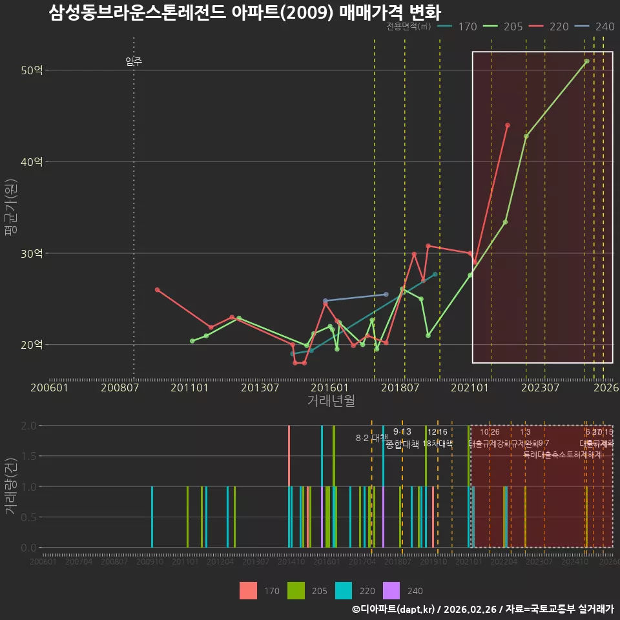Click the 1.5 label on volume chart

tap(28, 457)
